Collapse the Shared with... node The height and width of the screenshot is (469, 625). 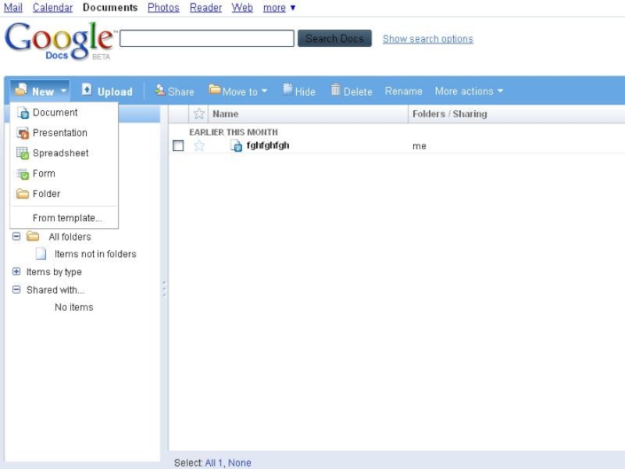coord(16,289)
